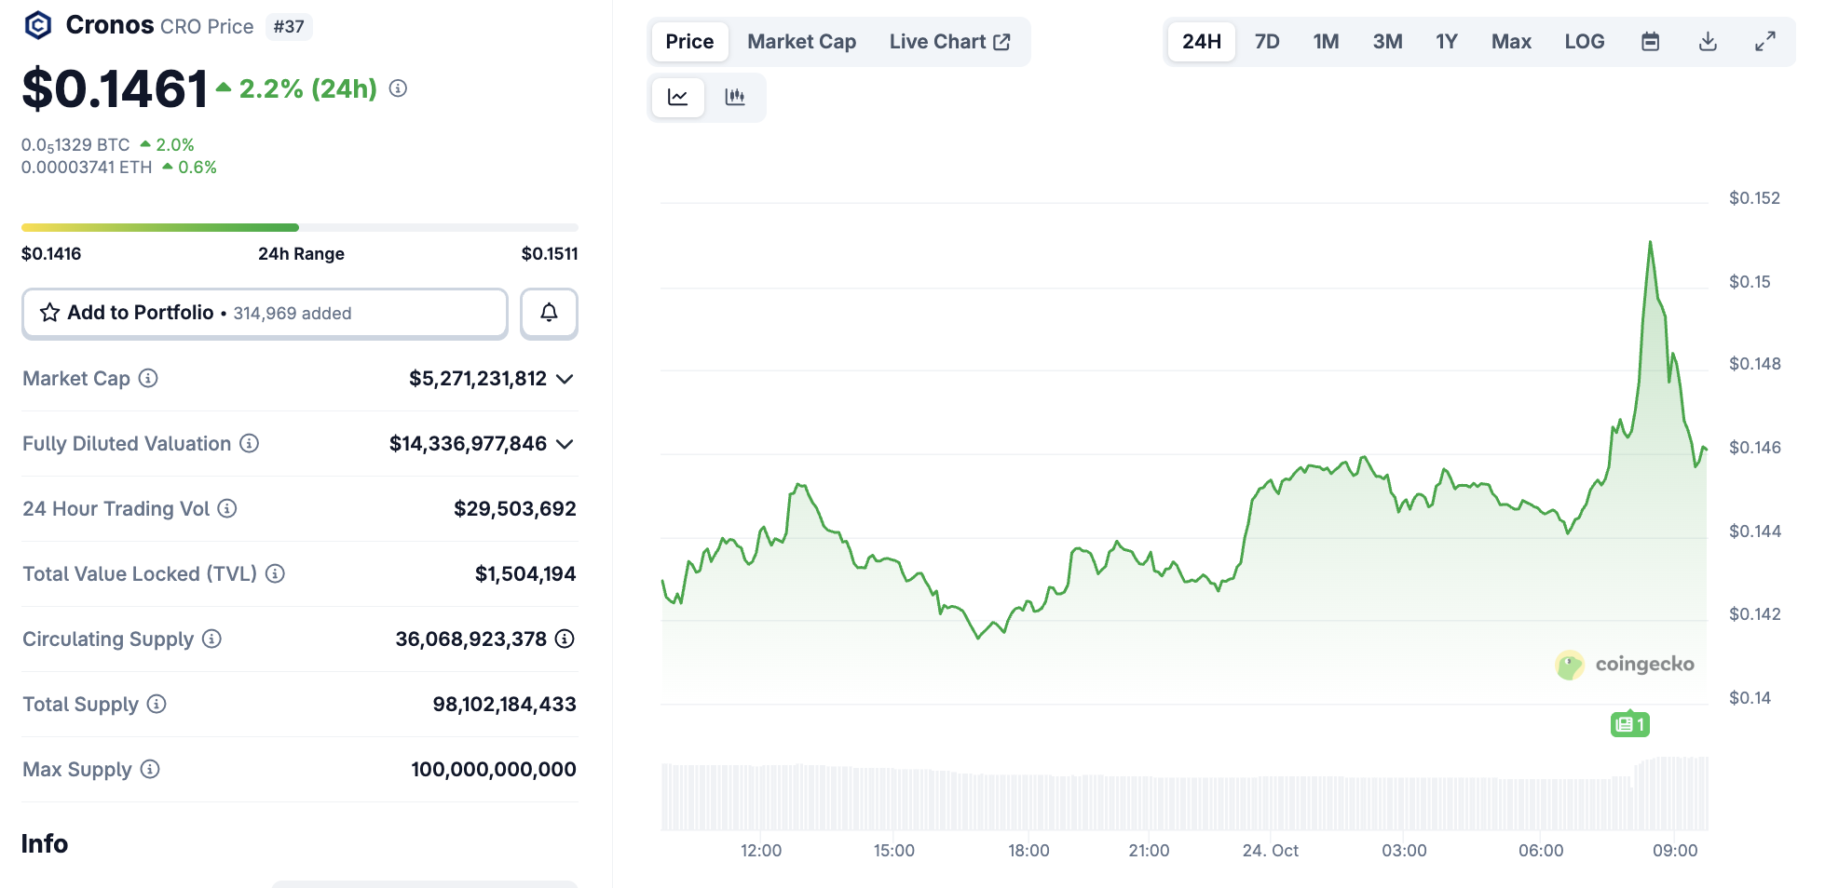Open the calendar date range picker

(x=1651, y=41)
